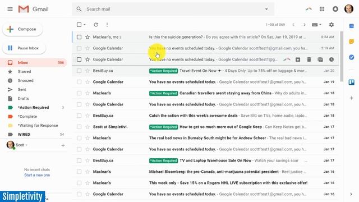
Task: Open the main menu hamburger icon
Action: coord(10,9)
